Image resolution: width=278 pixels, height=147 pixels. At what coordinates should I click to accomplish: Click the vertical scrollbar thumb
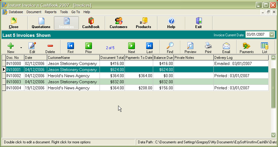[273, 88]
